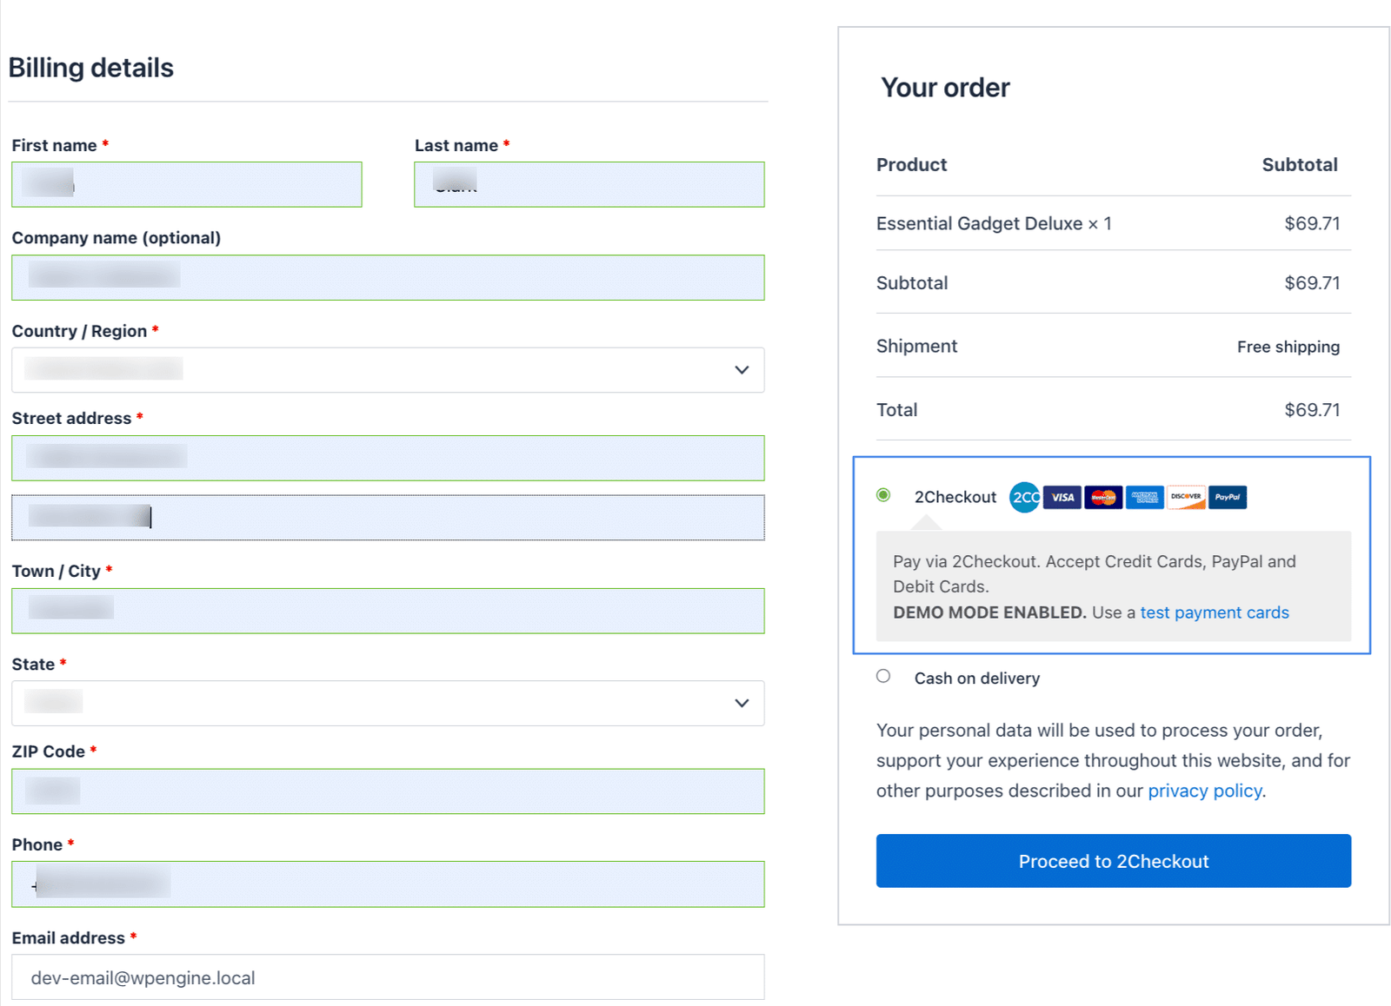
Task: Click the Your order heading
Action: [x=945, y=88]
